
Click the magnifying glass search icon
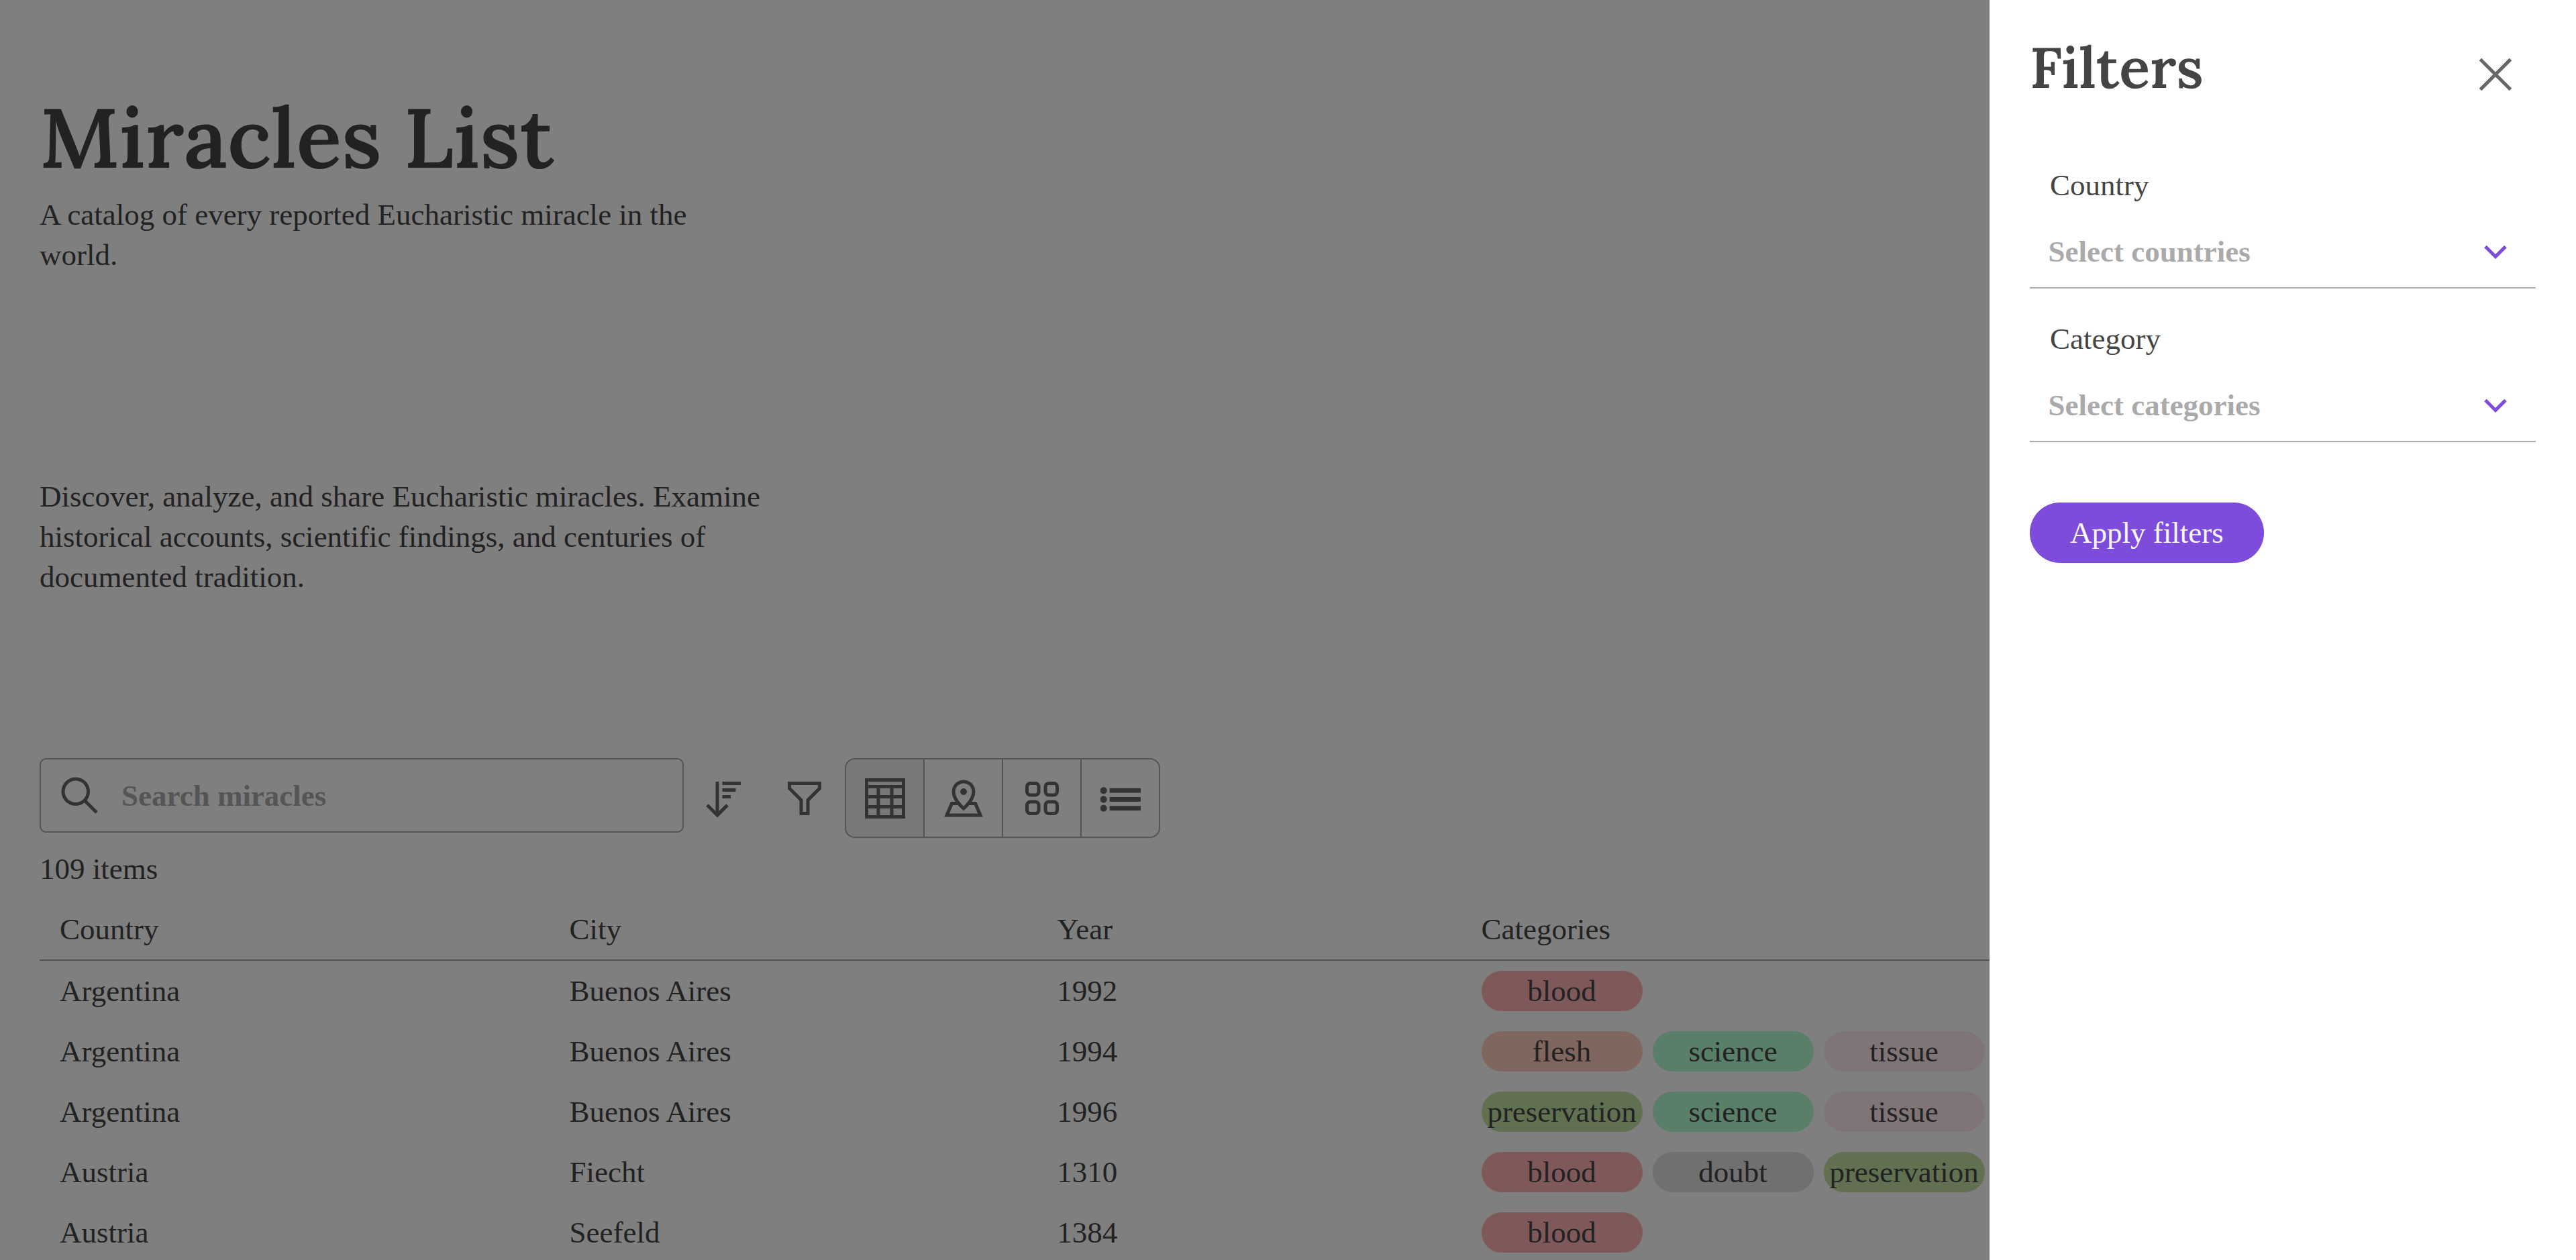click(x=79, y=796)
